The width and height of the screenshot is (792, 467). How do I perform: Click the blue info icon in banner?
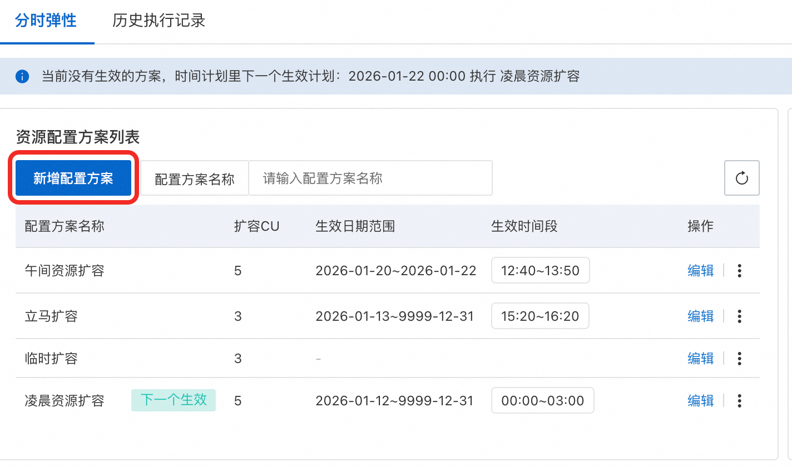coord(22,76)
